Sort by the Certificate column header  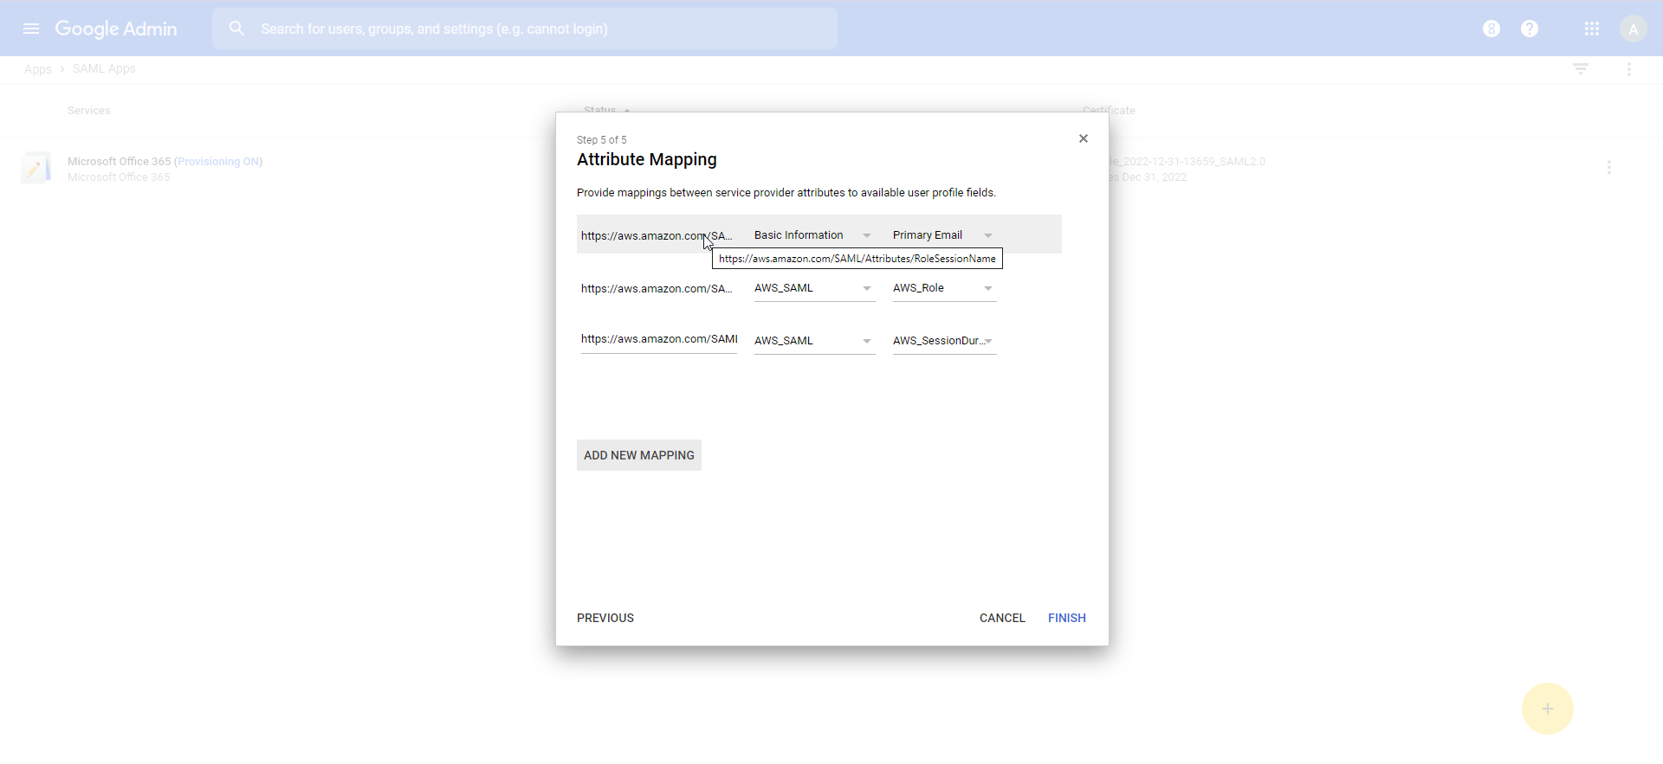(1109, 111)
